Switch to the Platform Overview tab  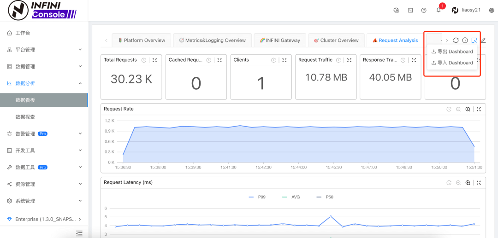[x=142, y=40]
